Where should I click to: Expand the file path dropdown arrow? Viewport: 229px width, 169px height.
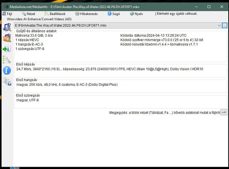219,25
